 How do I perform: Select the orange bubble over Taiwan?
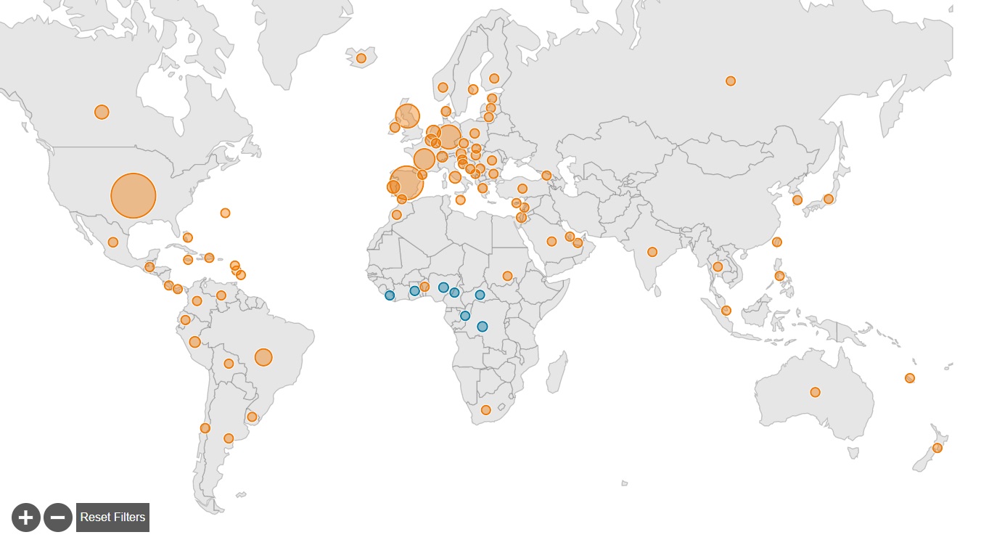coord(777,242)
